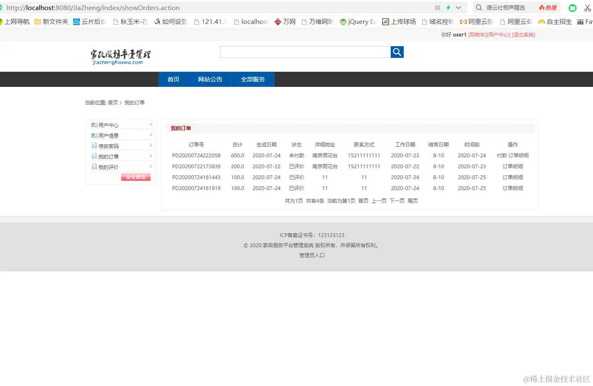This screenshot has height=386, width=593.
Task: Open the localhost bookmark
Action: (251, 22)
